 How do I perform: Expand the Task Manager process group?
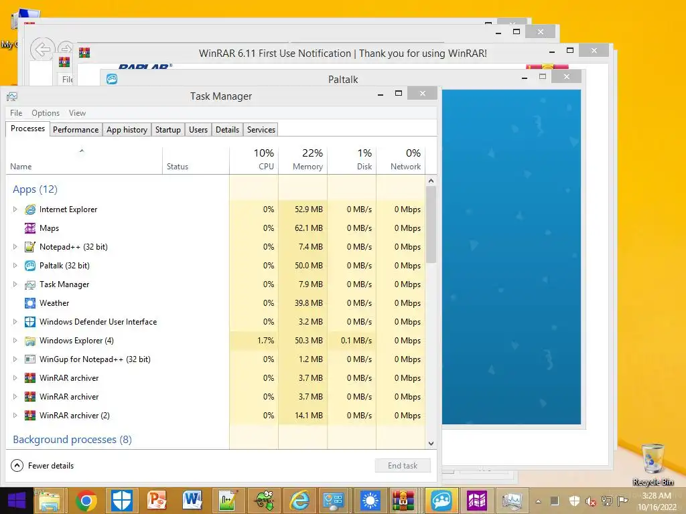(15, 284)
